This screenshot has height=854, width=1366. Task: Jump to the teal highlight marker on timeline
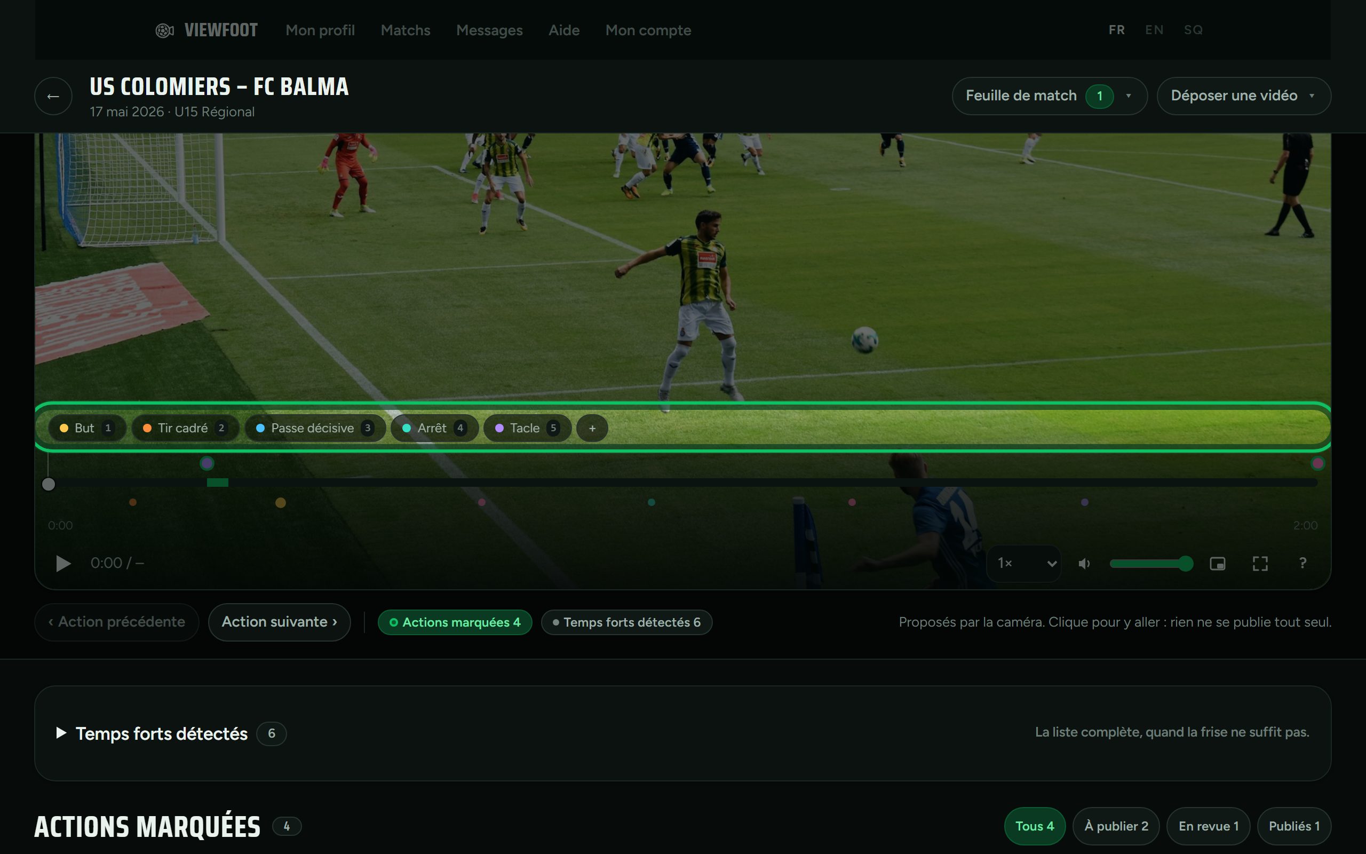coord(652,502)
